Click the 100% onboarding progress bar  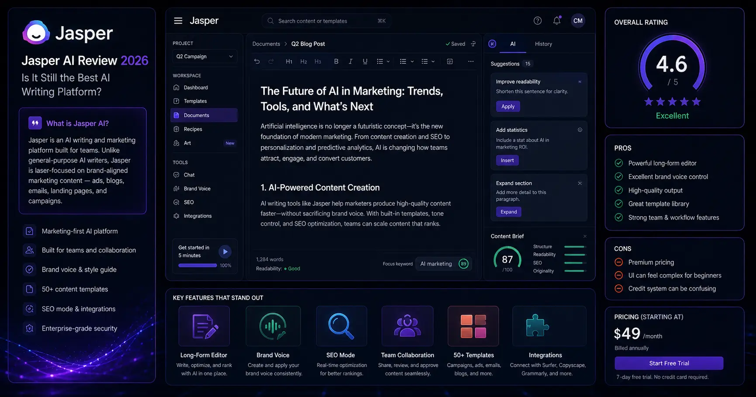point(197,266)
